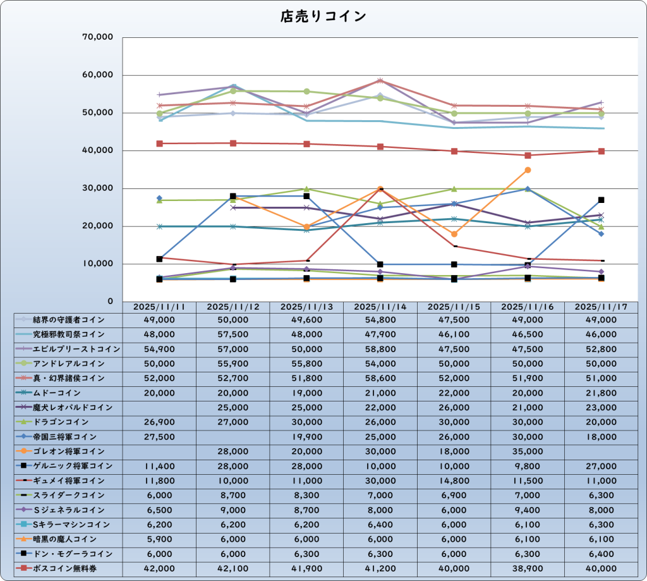
Task: Click the 帝国三将軍コイン blue diamond legend icon
Action: tap(23, 437)
